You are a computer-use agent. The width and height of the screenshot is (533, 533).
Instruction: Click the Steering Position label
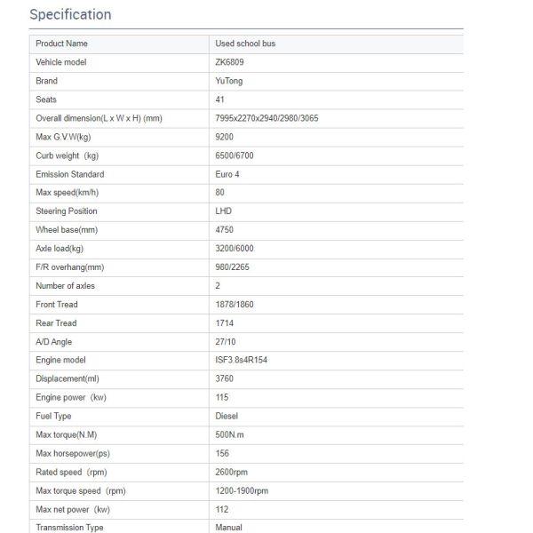(x=67, y=211)
